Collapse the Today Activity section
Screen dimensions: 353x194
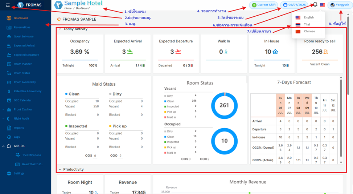click(x=60, y=29)
